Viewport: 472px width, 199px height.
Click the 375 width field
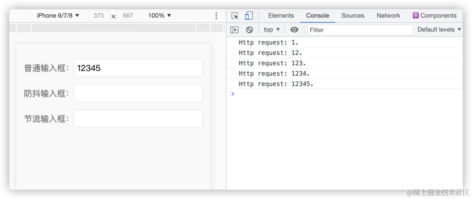click(x=99, y=16)
